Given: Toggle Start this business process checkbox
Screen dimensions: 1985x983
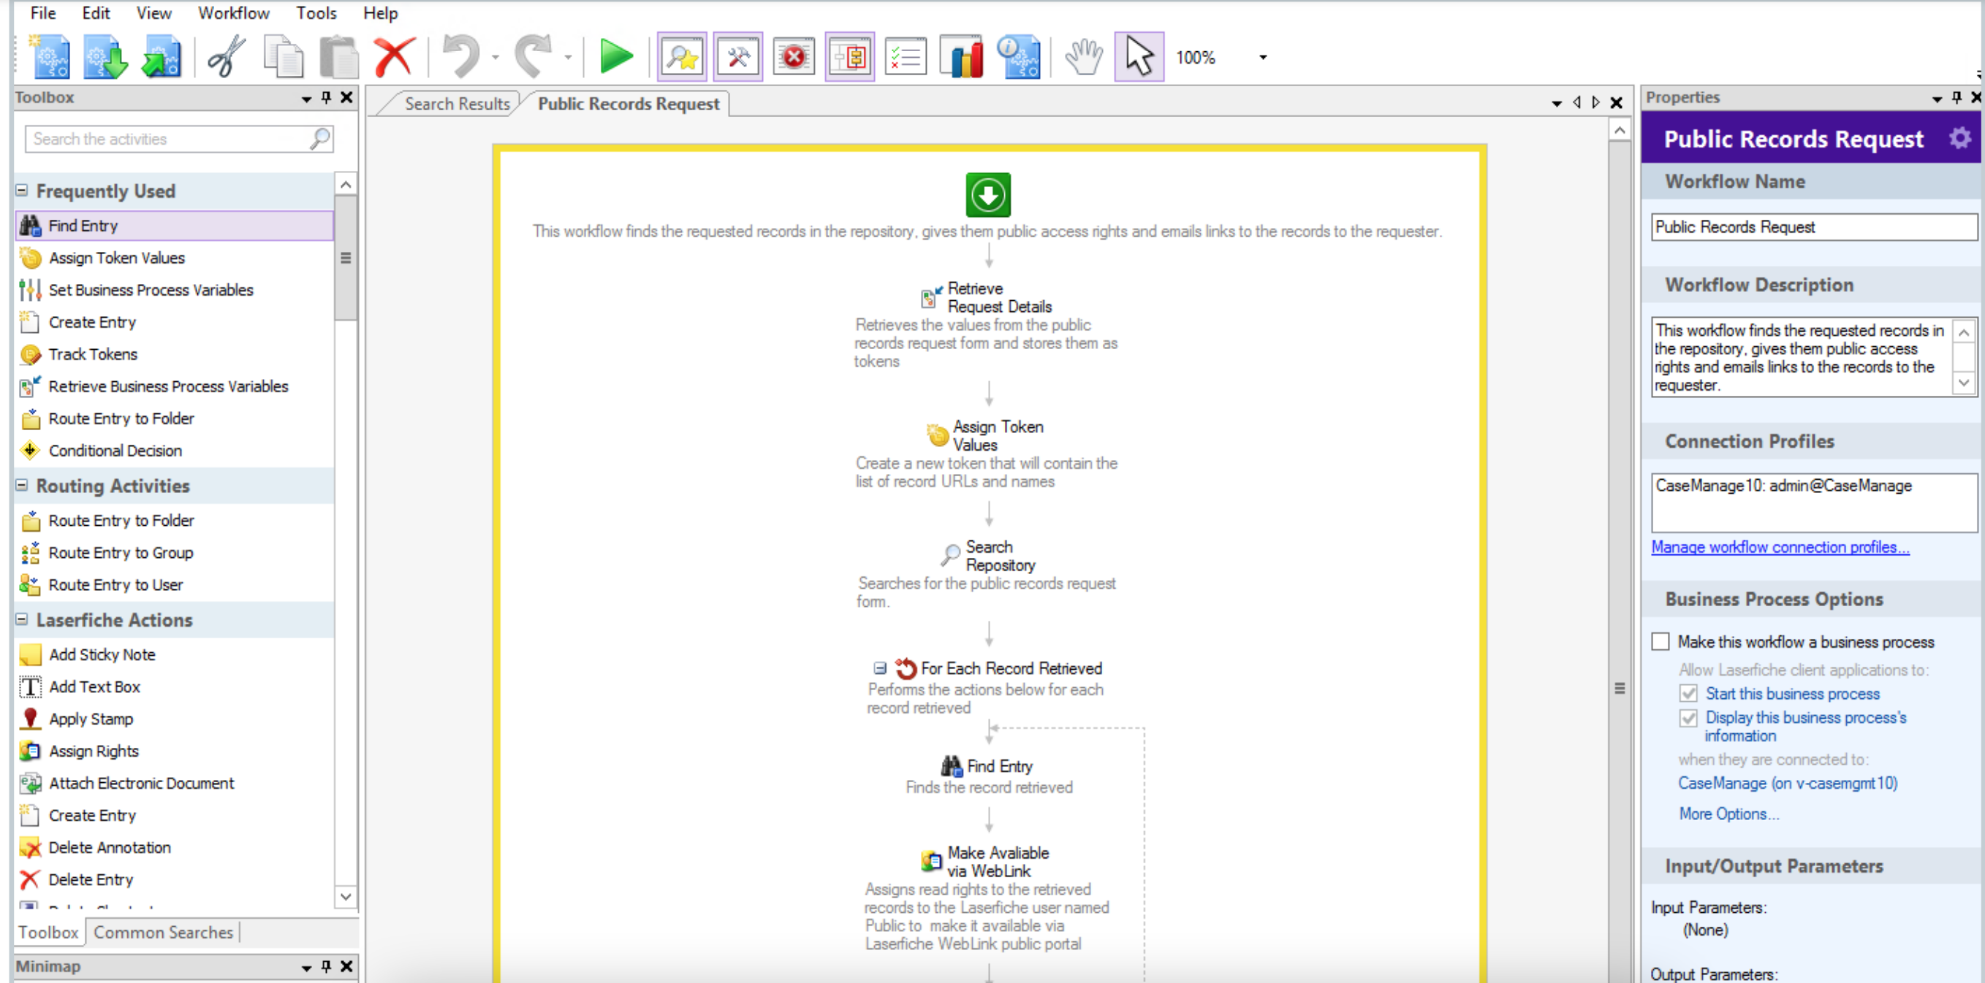Looking at the screenshot, I should click(x=1688, y=694).
